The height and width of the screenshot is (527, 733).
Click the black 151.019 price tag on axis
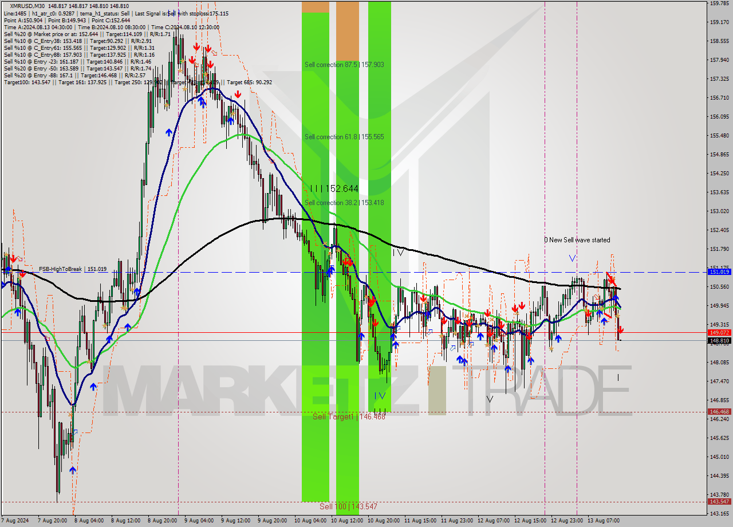click(719, 272)
